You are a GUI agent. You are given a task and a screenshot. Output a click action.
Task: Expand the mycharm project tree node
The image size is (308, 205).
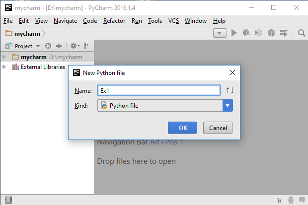point(4,57)
